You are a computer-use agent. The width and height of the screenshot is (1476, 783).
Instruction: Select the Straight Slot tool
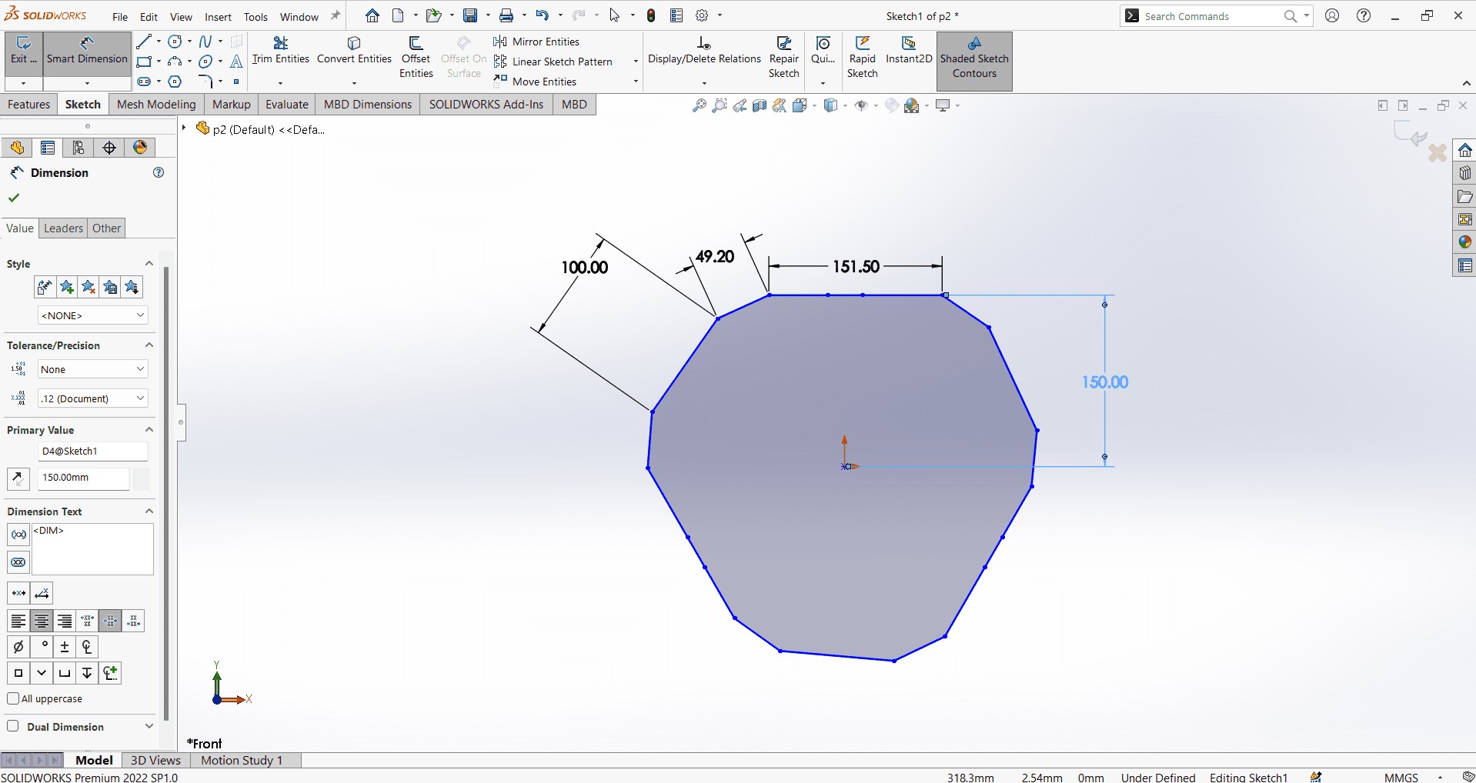pyautogui.click(x=144, y=82)
